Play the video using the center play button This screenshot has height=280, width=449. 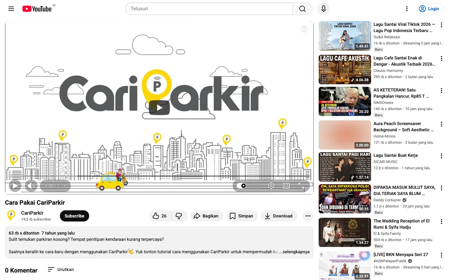[x=159, y=108]
